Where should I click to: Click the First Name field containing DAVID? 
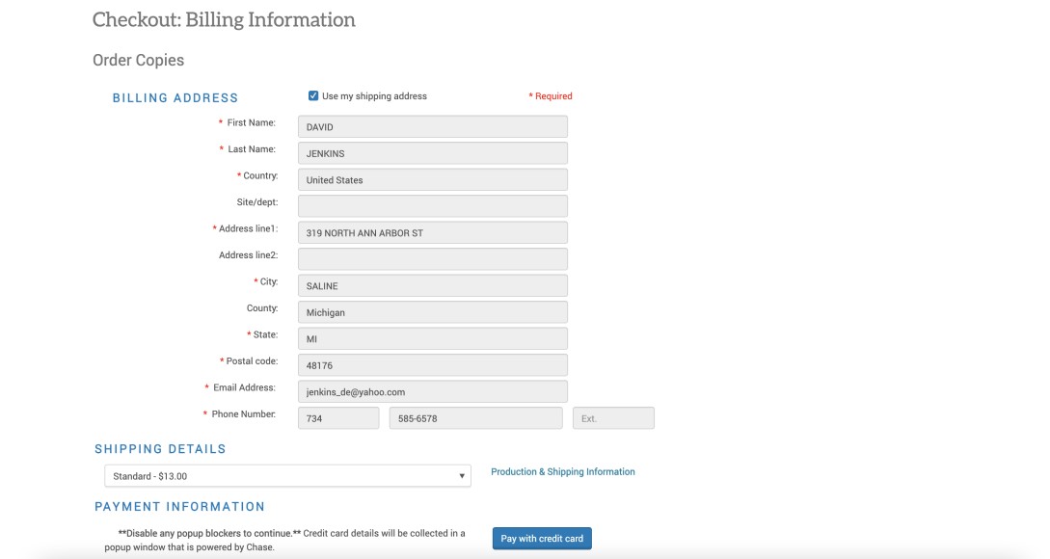coord(432,127)
